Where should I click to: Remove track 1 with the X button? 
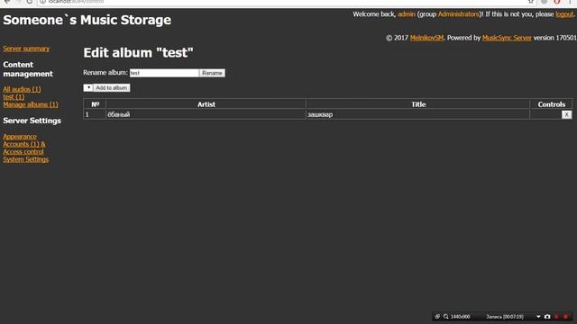click(566, 114)
